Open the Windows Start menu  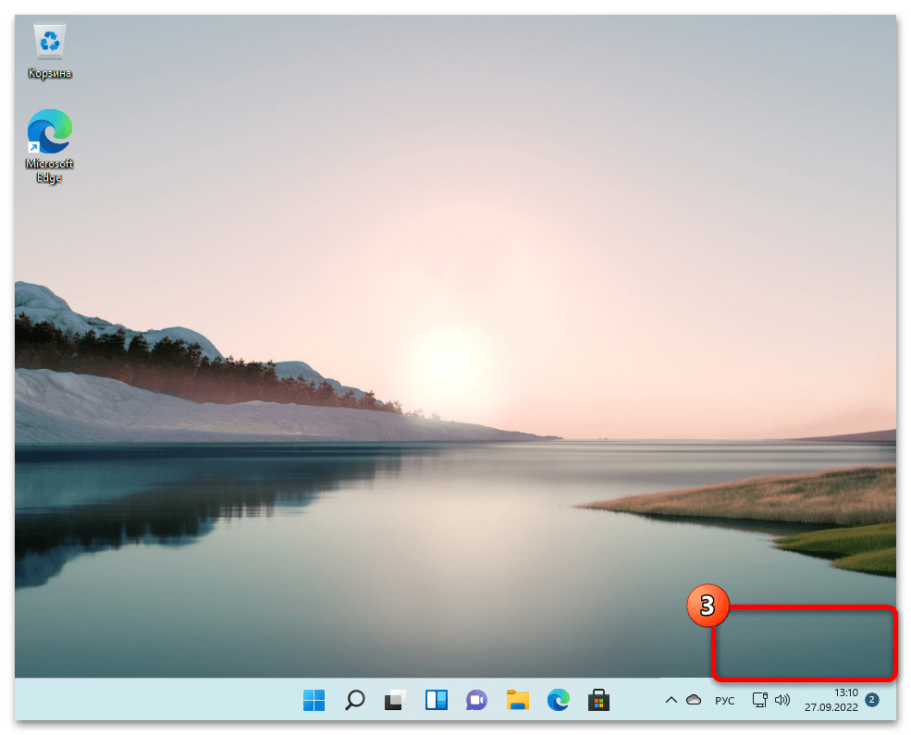click(x=314, y=700)
